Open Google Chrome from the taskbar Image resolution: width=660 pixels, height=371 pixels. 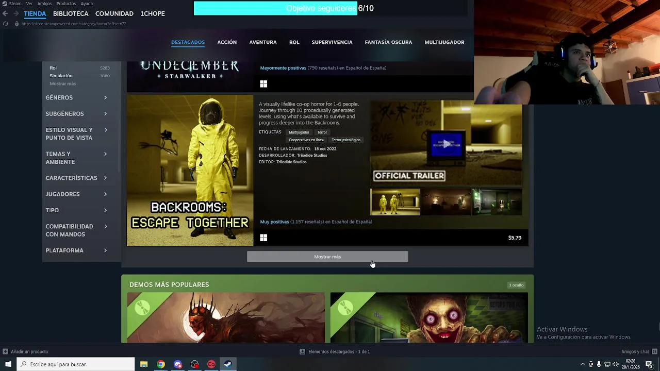click(161, 364)
